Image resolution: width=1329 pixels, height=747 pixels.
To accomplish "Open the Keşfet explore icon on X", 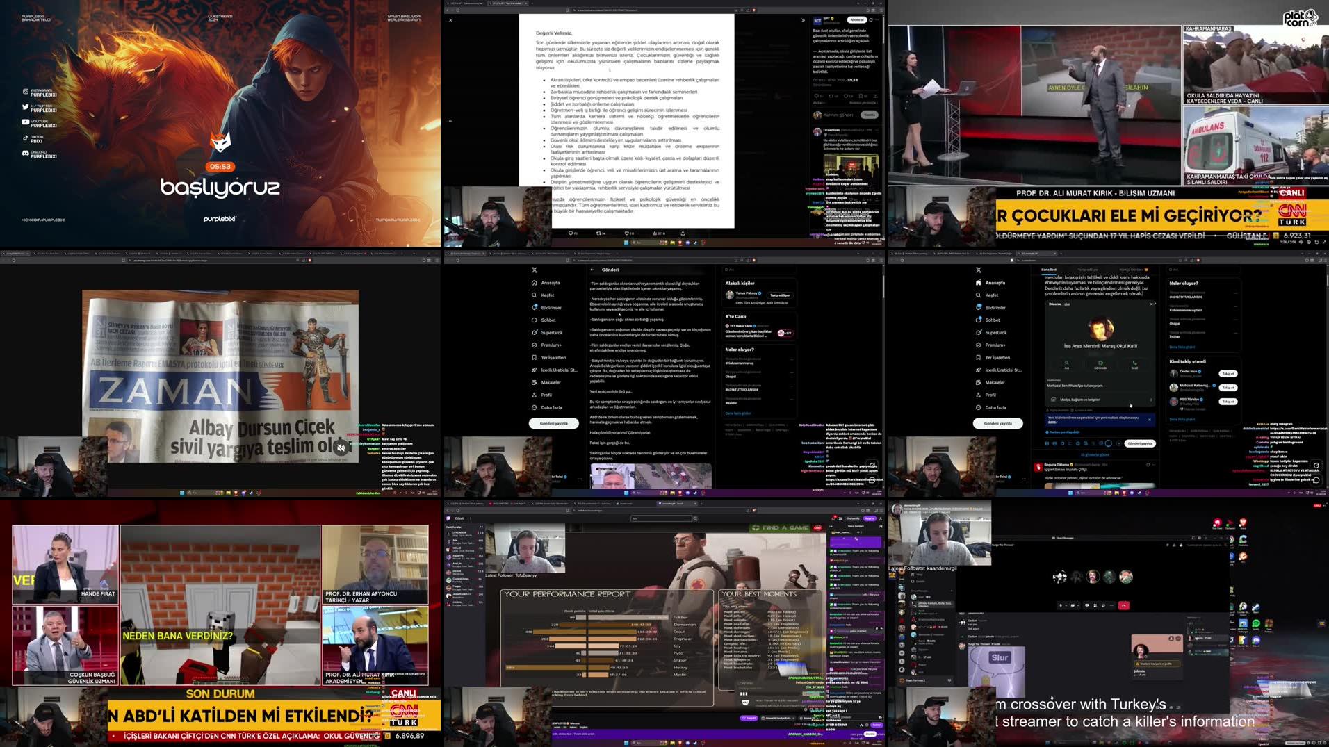I will coord(978,295).
